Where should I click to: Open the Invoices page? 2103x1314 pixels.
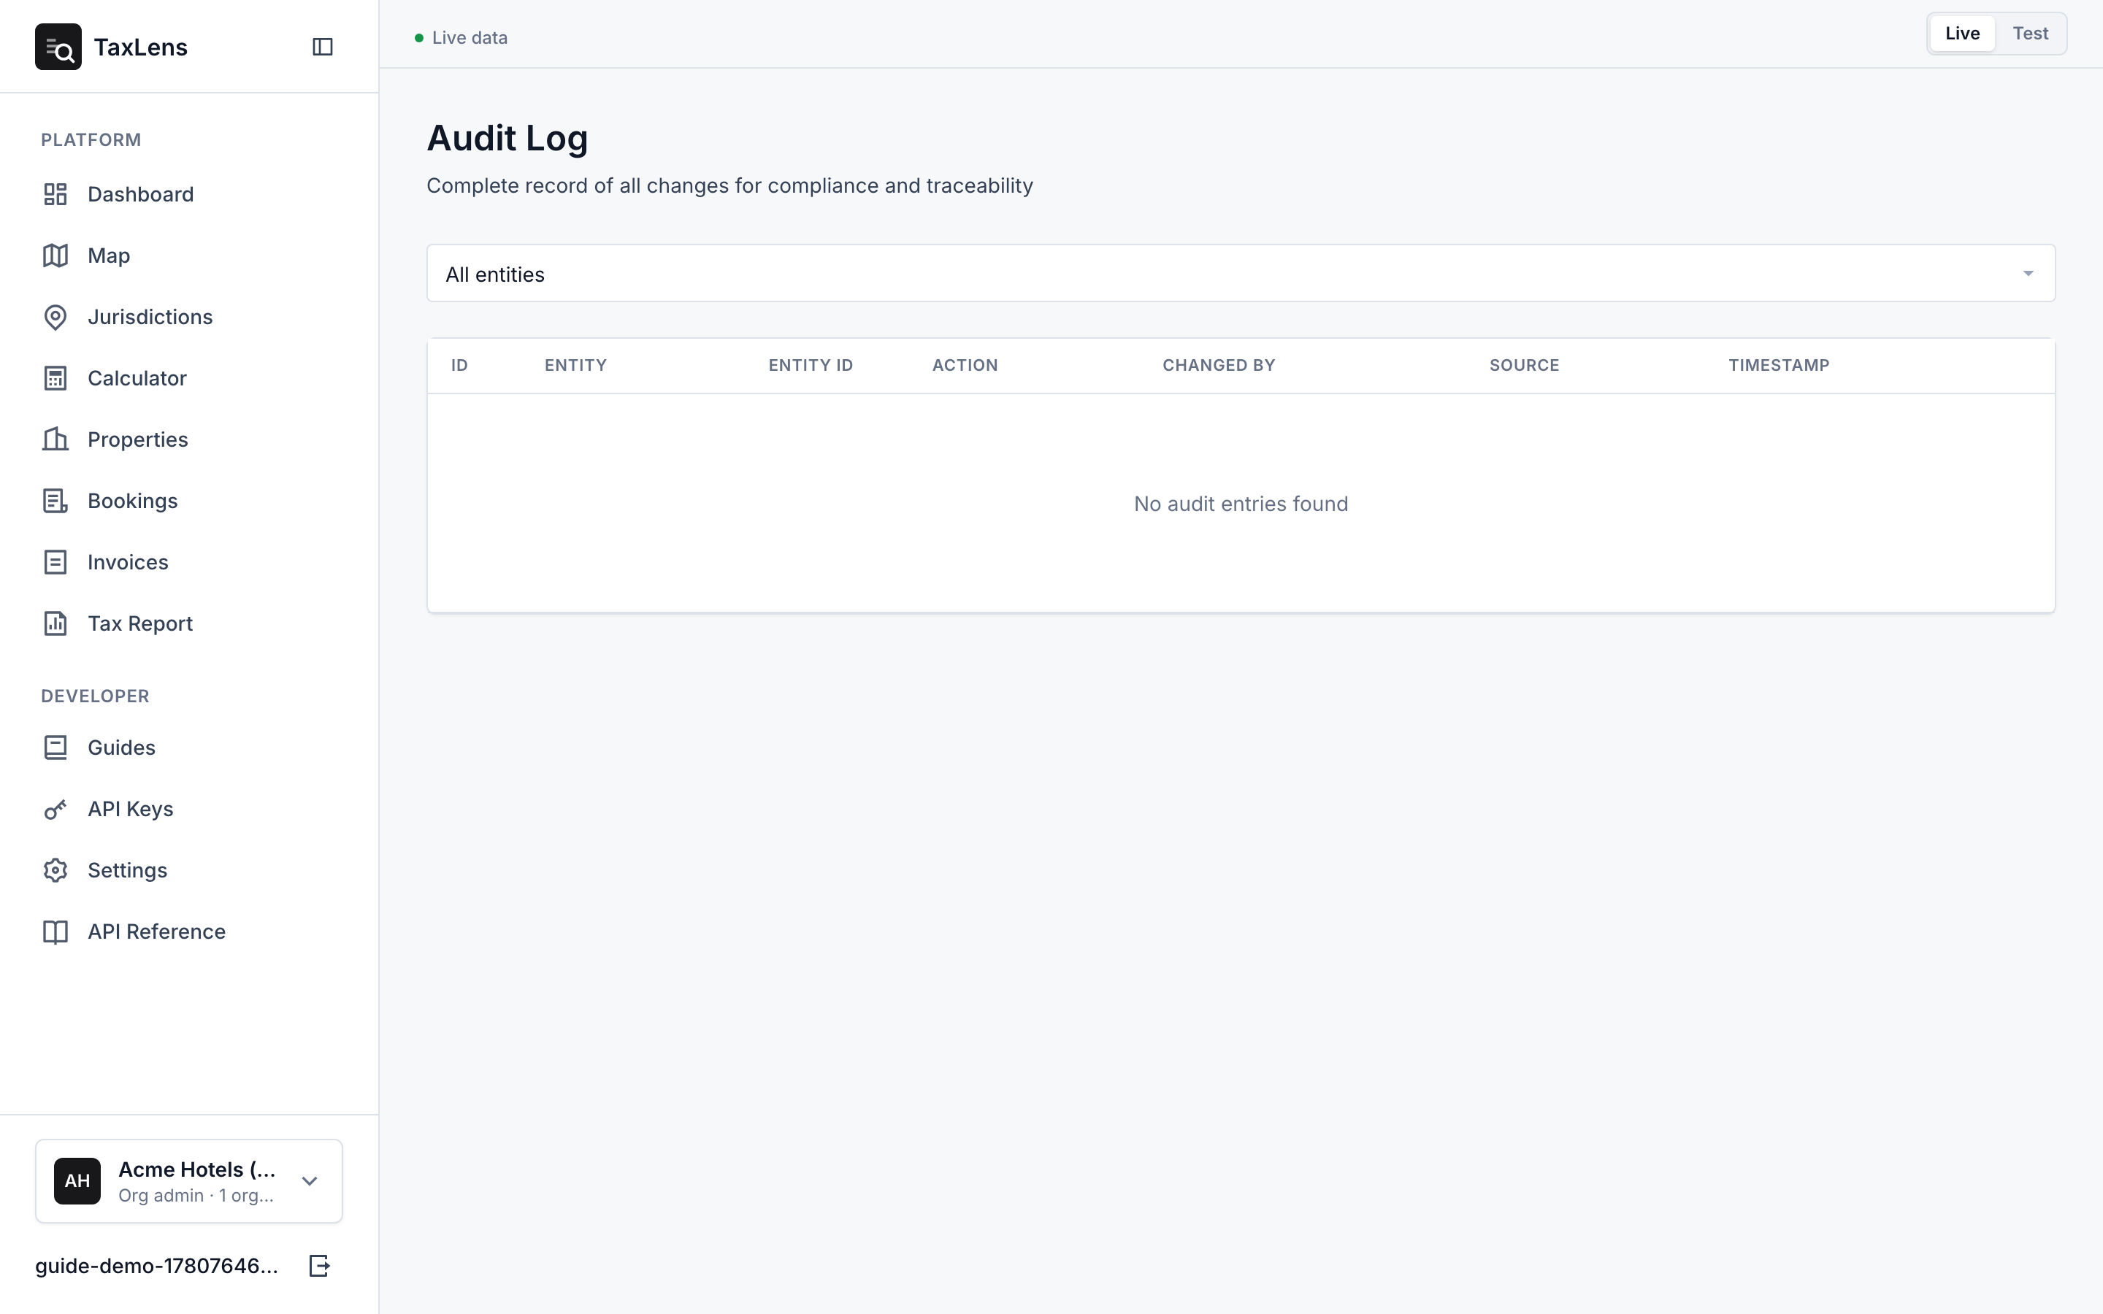[188, 562]
